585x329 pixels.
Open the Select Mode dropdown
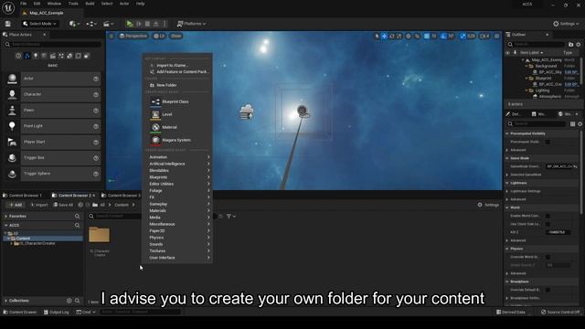[x=39, y=24]
